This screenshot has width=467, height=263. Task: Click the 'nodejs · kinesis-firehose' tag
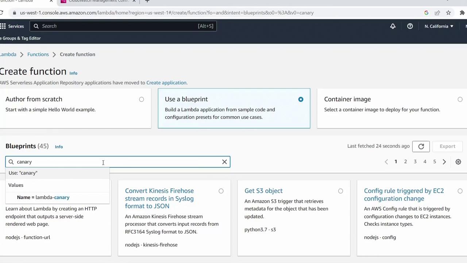[x=151, y=245]
